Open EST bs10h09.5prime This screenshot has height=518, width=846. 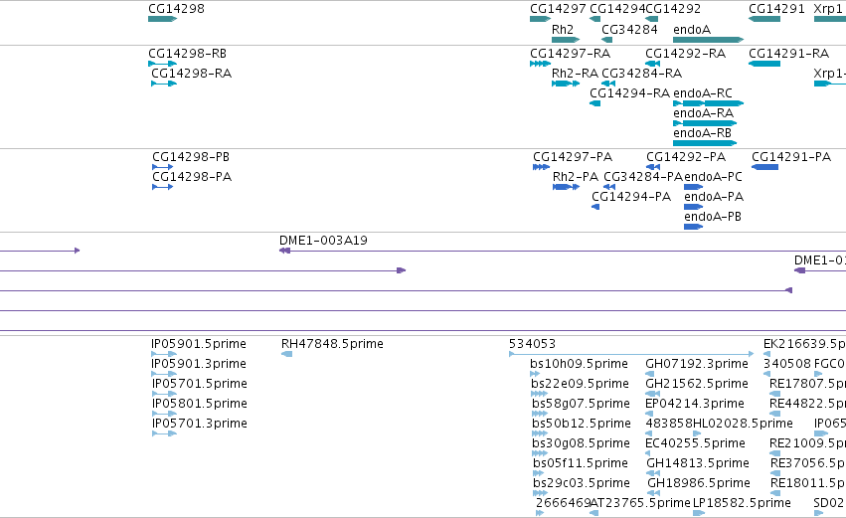pos(579,364)
